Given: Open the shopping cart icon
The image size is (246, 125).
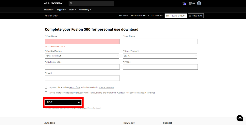Looking at the screenshot, I should point(184,4).
